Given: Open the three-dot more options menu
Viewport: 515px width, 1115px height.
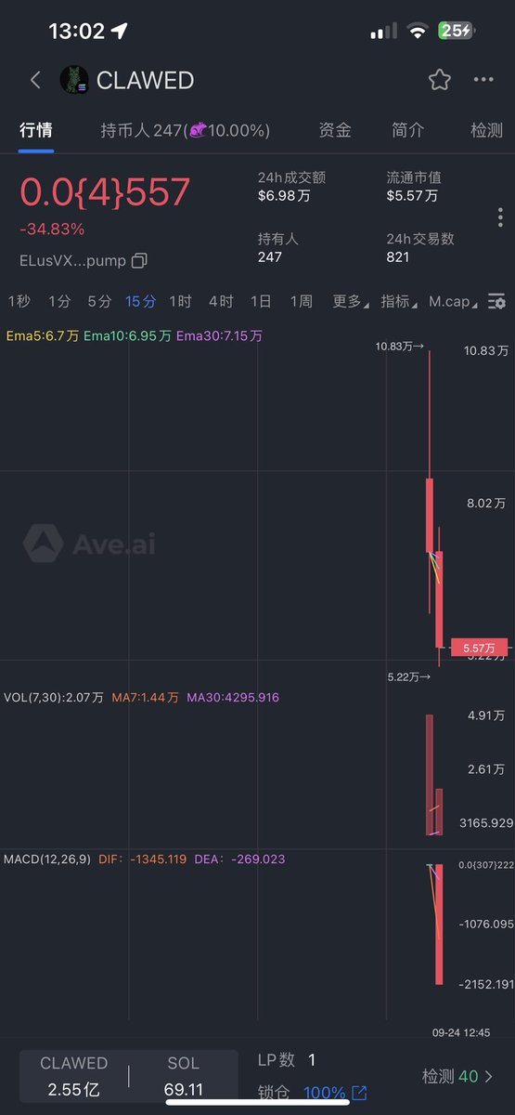Looking at the screenshot, I should pyautogui.click(x=483, y=80).
